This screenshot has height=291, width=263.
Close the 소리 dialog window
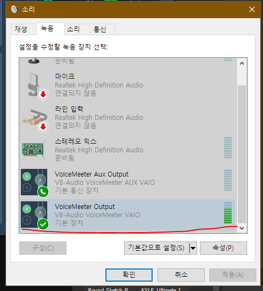(252, 9)
